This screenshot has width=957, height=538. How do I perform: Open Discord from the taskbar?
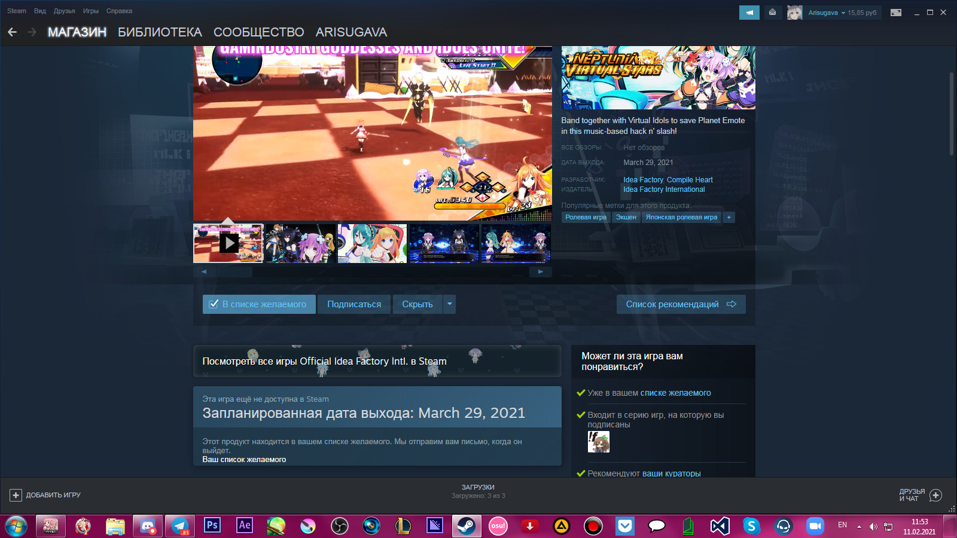[148, 526]
